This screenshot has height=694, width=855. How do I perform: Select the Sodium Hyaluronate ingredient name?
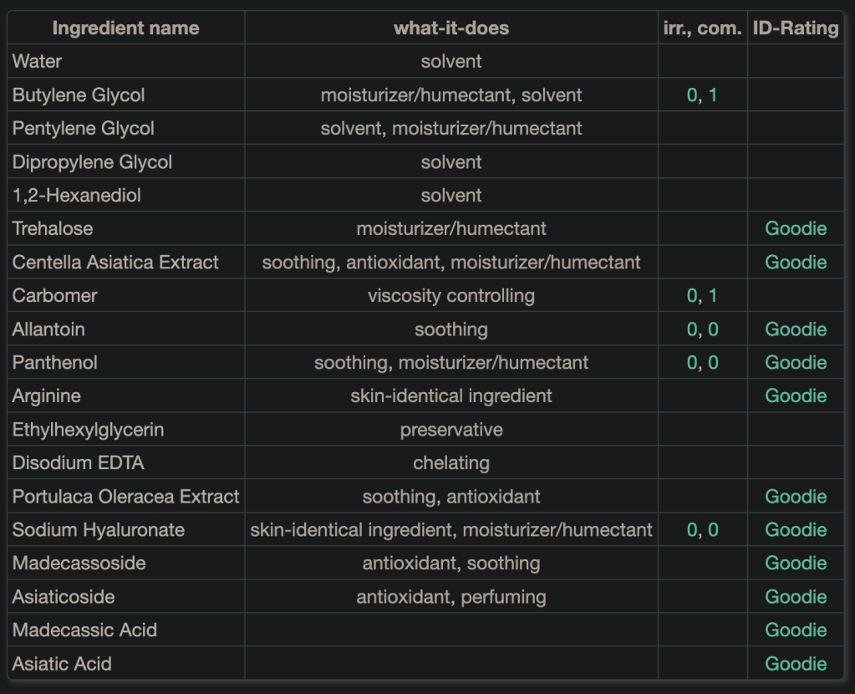click(x=99, y=530)
